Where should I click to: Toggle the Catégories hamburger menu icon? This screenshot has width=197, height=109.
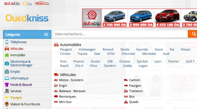[46, 35]
